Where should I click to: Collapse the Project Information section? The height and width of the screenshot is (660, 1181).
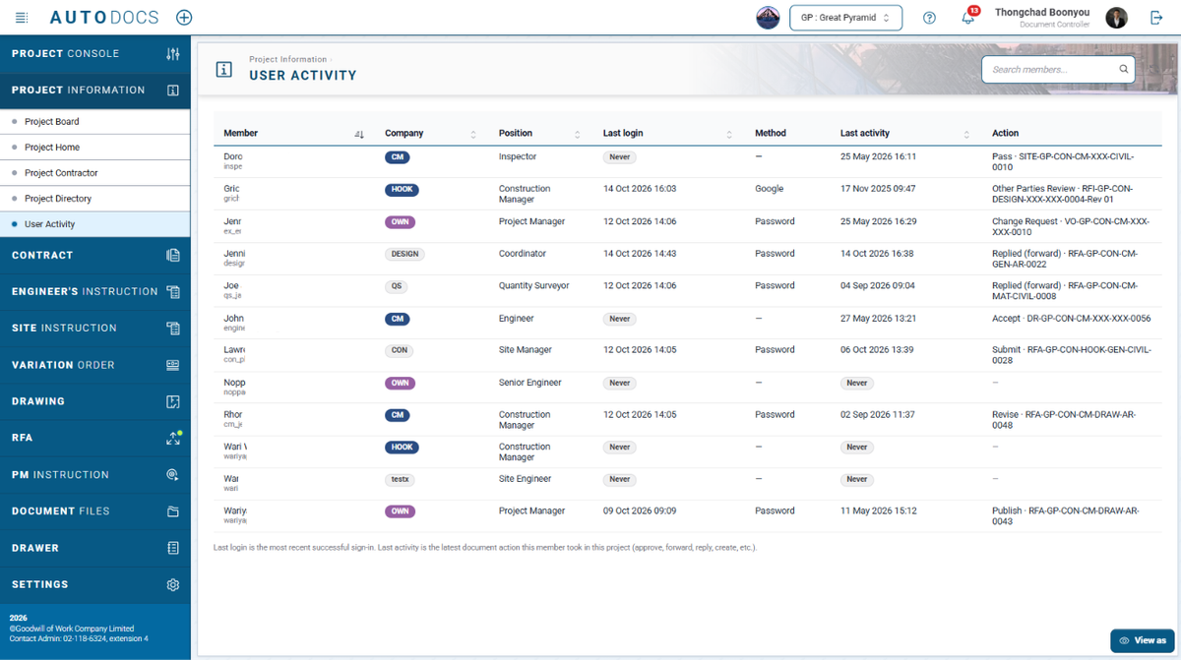point(95,90)
